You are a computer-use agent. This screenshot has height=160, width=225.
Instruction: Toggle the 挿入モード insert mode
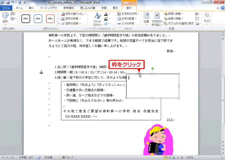pos(68,158)
